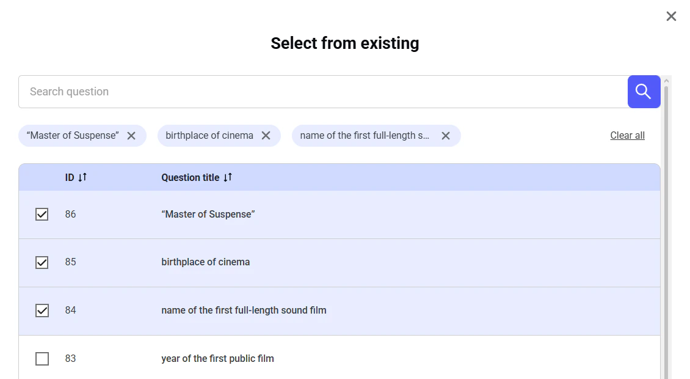Image resolution: width=690 pixels, height=379 pixels.
Task: Remove the birthplace of cinema chip
Action: (266, 136)
